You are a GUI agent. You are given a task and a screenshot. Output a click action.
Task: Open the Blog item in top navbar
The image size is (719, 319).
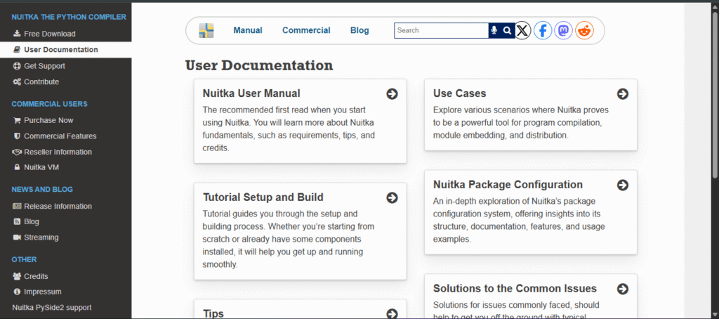(359, 30)
